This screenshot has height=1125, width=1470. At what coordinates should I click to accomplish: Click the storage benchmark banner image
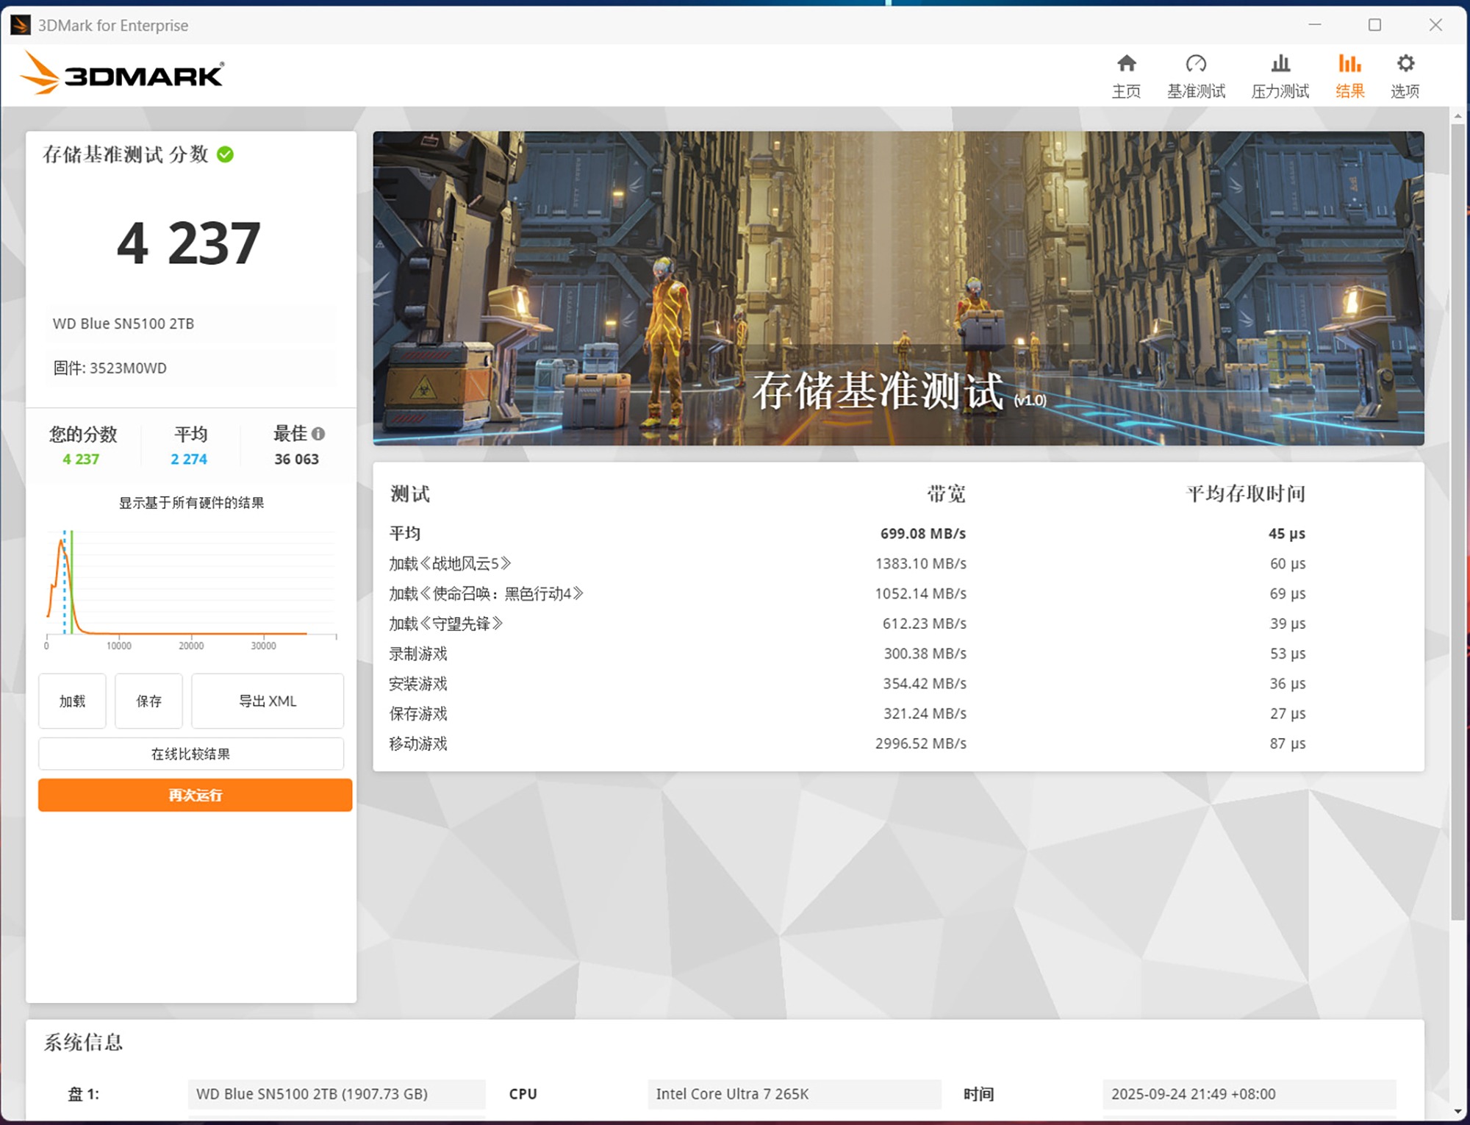pos(898,288)
